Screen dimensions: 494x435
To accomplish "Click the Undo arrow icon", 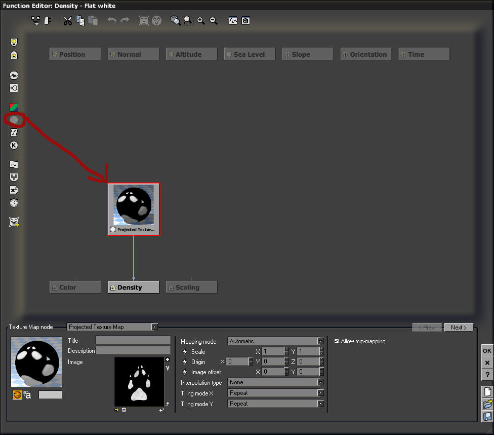I will click(x=112, y=20).
